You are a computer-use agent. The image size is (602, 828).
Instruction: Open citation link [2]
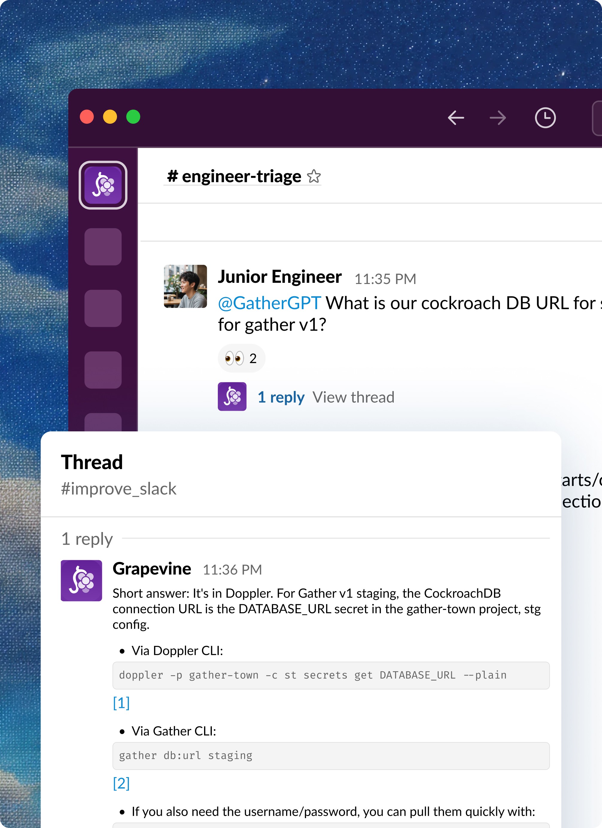pos(121,783)
